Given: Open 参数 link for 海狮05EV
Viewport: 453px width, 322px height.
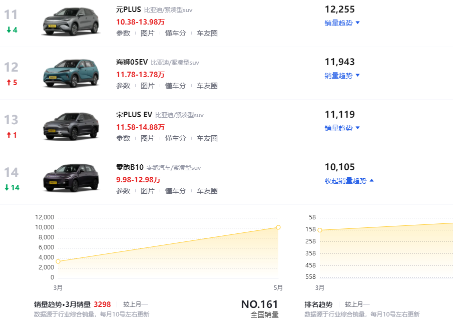Looking at the screenshot, I should pyautogui.click(x=123, y=86).
